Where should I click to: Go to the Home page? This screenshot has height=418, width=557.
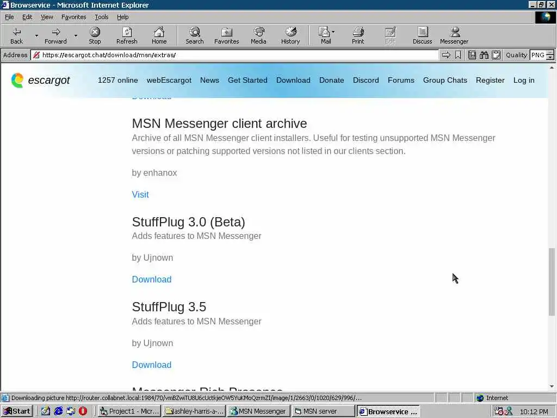[159, 35]
